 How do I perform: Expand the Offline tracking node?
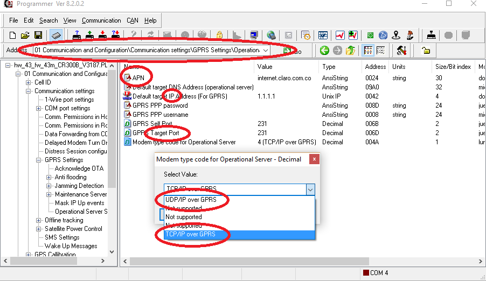tap(38, 220)
